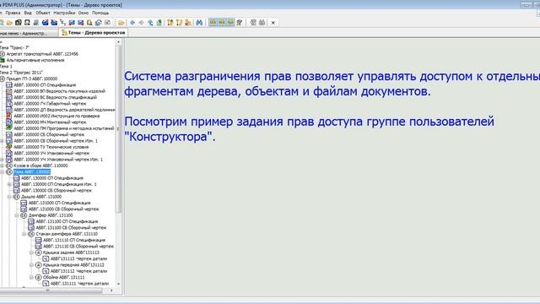
Task: Open the Помощь menu
Action: pos(100,13)
